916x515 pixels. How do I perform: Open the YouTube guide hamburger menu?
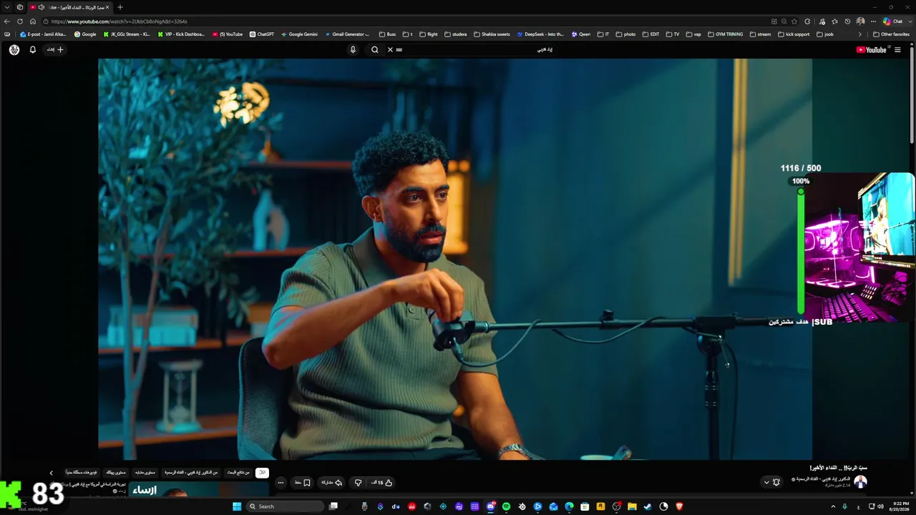click(897, 50)
